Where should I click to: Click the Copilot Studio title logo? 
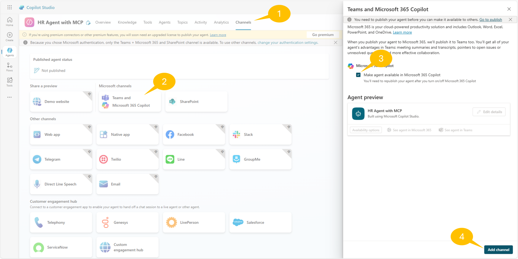37,7
